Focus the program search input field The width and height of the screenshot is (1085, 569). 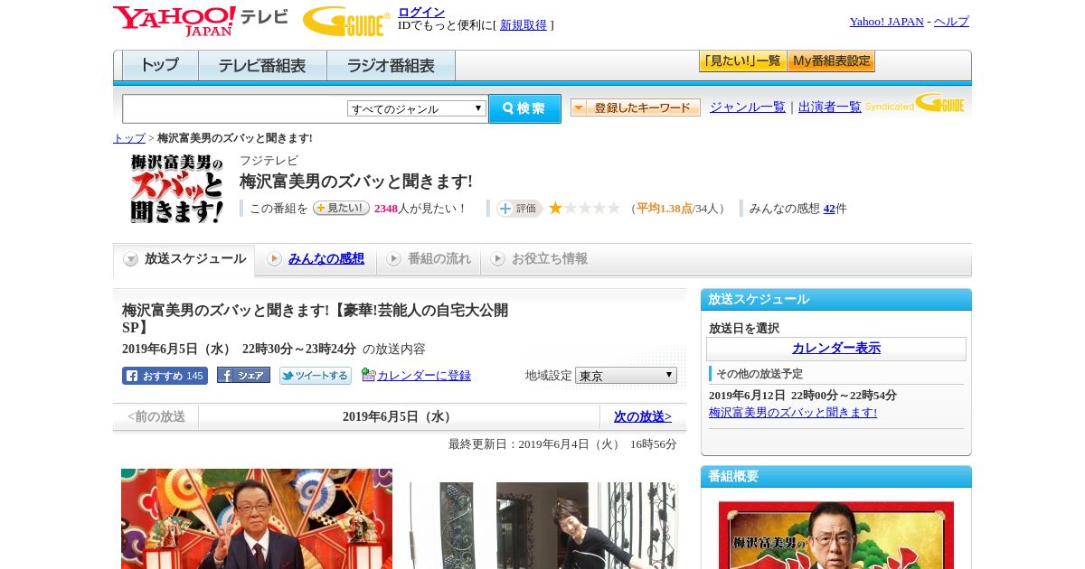pyautogui.click(x=234, y=109)
